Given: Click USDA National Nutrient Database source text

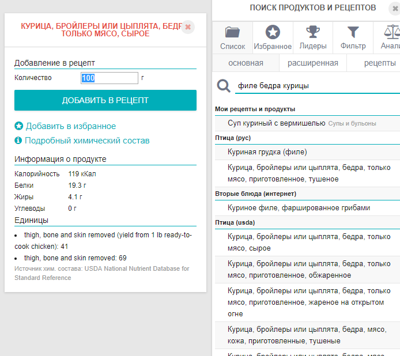Looking at the screenshot, I should [102, 273].
